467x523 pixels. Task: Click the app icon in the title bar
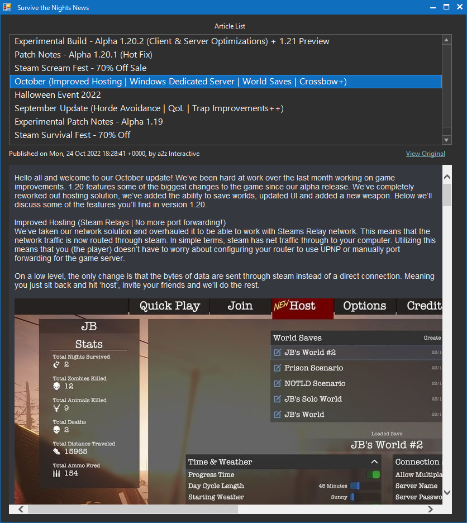7,8
